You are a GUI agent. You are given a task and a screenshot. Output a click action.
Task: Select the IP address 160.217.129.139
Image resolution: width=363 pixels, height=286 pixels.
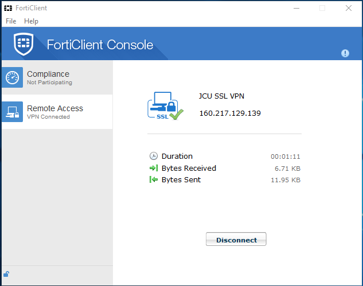pos(230,113)
